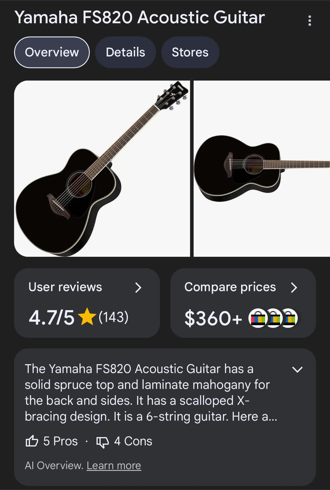This screenshot has height=490, width=330.
Task: Click the Compare prices heading
Action: [x=230, y=287]
